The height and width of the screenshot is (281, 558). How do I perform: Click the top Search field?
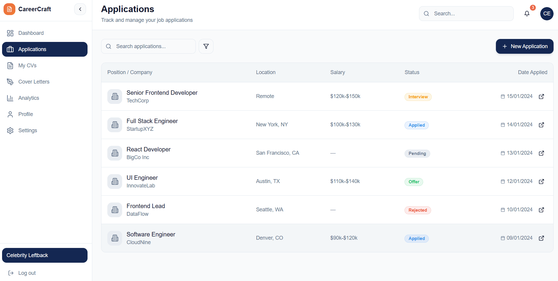466,14
